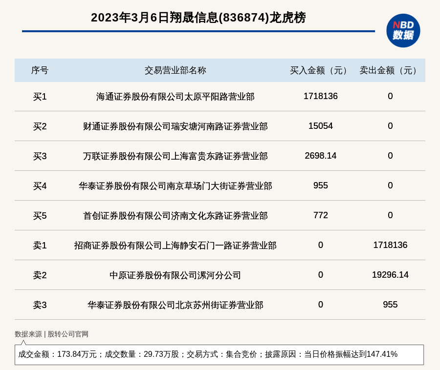The image size is (440, 370).
Task: Click the 买3 row label
Action: coord(40,156)
